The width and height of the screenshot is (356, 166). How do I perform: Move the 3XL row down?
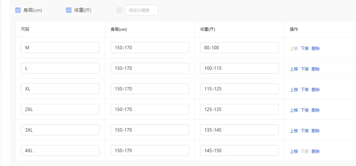(305, 131)
